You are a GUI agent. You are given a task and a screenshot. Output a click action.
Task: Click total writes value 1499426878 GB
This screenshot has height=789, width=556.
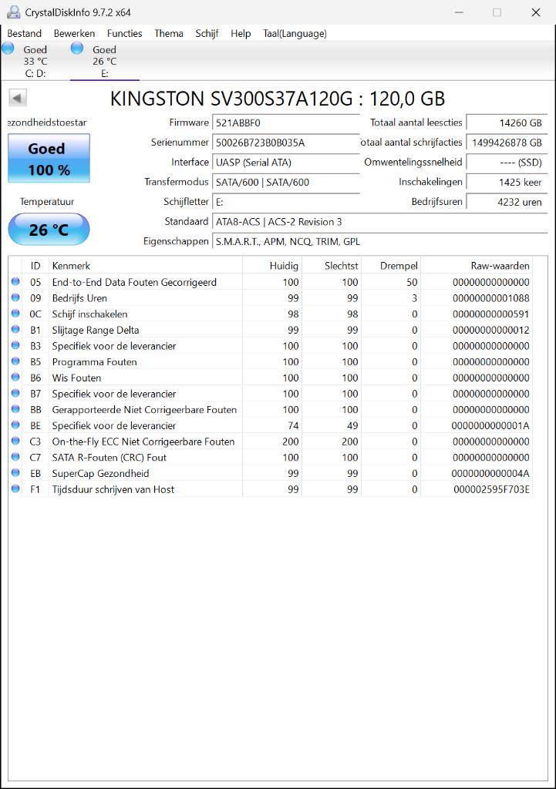tap(507, 143)
